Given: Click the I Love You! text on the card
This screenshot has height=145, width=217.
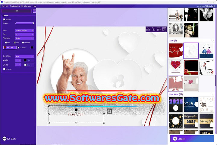Looking at the screenshot, I should coord(76,114).
